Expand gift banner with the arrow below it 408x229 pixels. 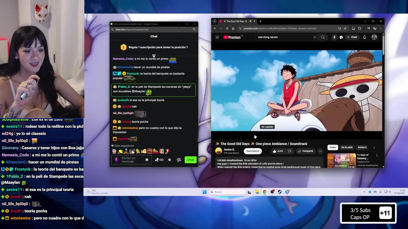154,56
